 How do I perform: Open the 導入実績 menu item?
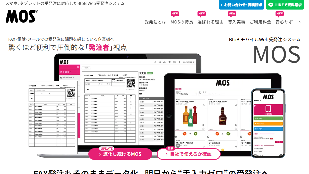(x=236, y=22)
